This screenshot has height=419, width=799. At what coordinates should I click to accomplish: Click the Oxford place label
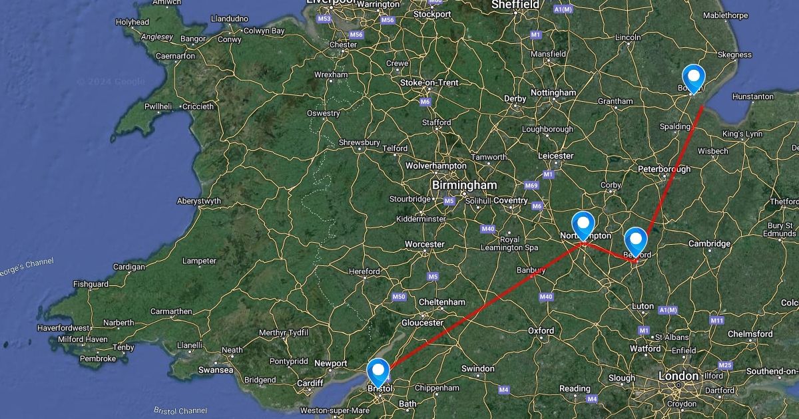[x=541, y=331]
